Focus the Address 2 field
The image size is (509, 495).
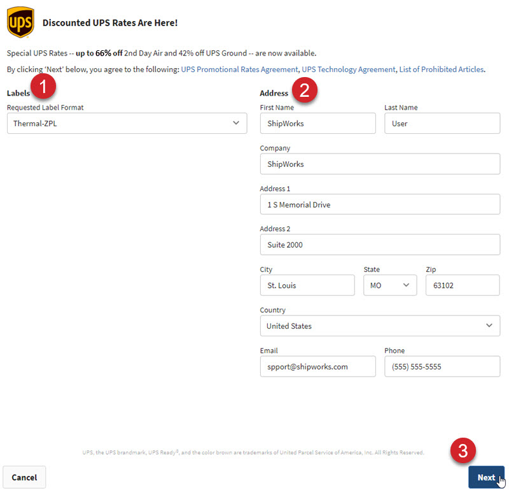(380, 245)
